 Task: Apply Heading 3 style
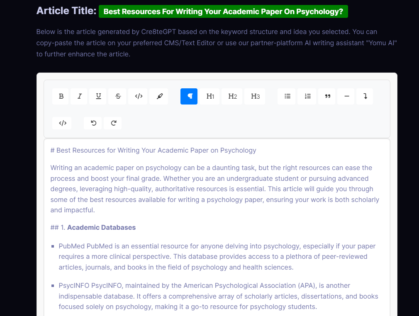pyautogui.click(x=254, y=96)
